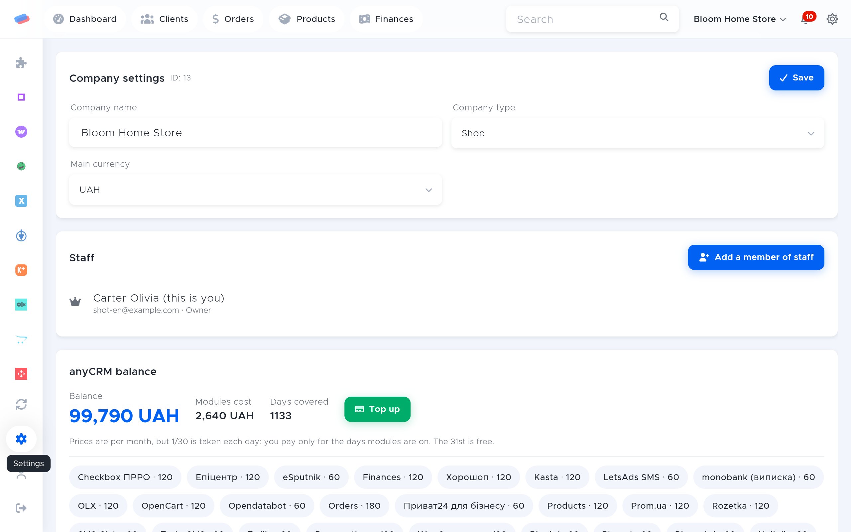The image size is (851, 532).
Task: Click the green Top up button
Action: point(377,409)
